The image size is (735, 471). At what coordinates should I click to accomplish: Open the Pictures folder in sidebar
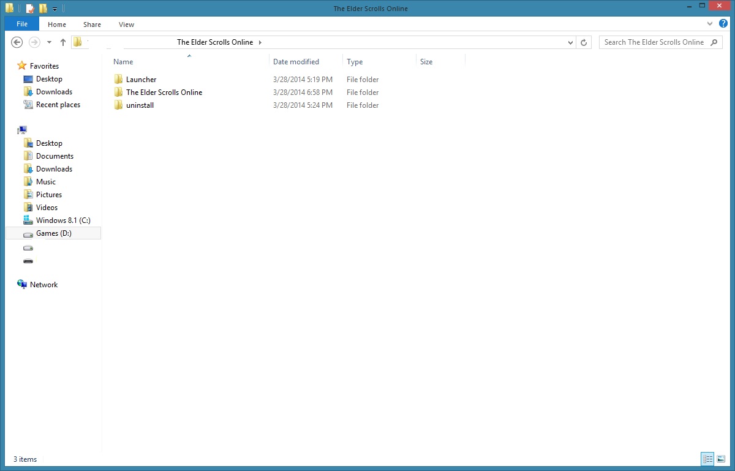48,195
